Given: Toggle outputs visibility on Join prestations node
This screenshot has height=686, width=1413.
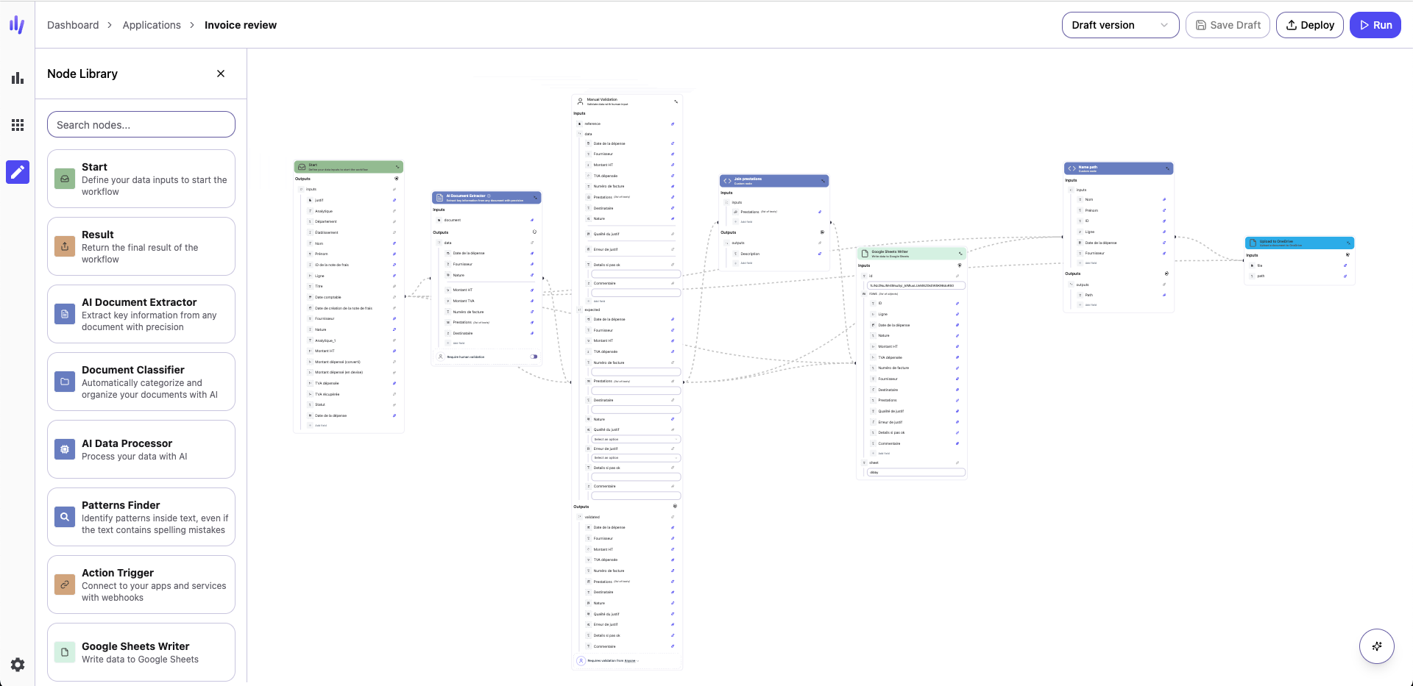Looking at the screenshot, I should [x=822, y=232].
